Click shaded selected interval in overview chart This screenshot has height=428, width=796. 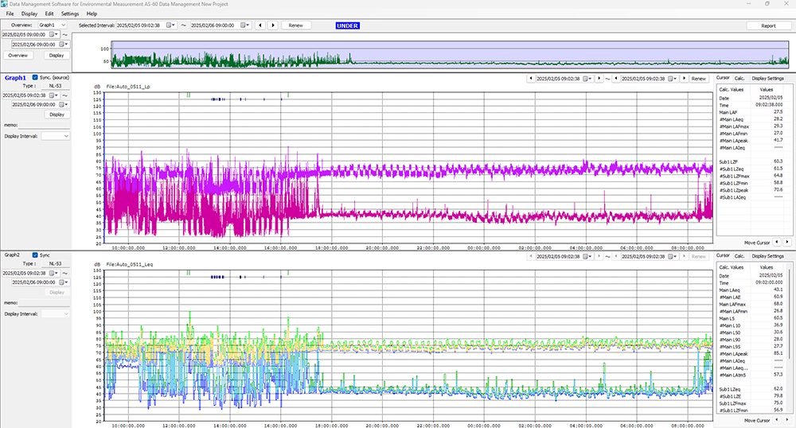coord(449,54)
